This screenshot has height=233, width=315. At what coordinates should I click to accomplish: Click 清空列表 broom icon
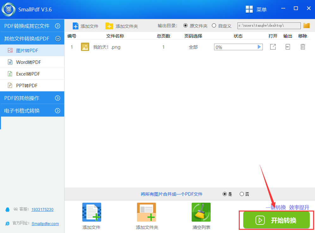[201, 212]
